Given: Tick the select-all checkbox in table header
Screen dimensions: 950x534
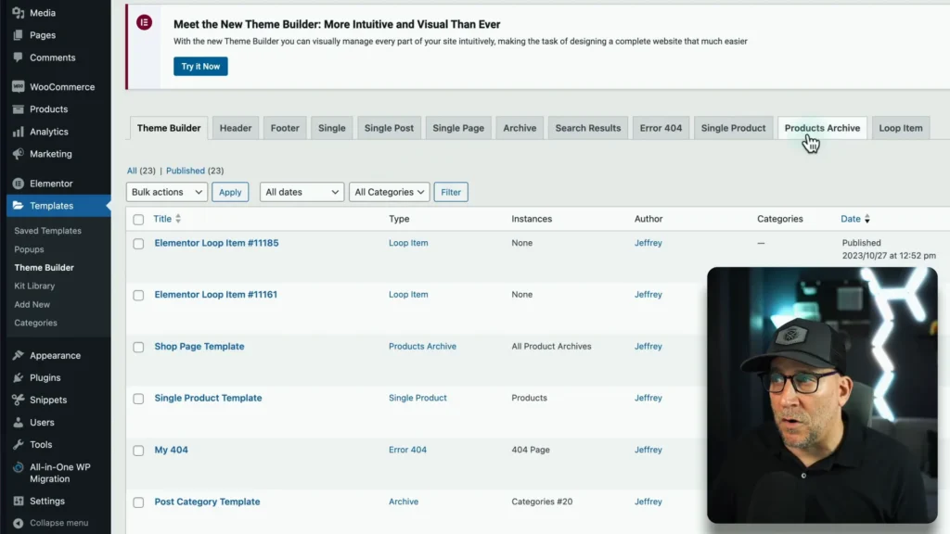Looking at the screenshot, I should coord(138,219).
